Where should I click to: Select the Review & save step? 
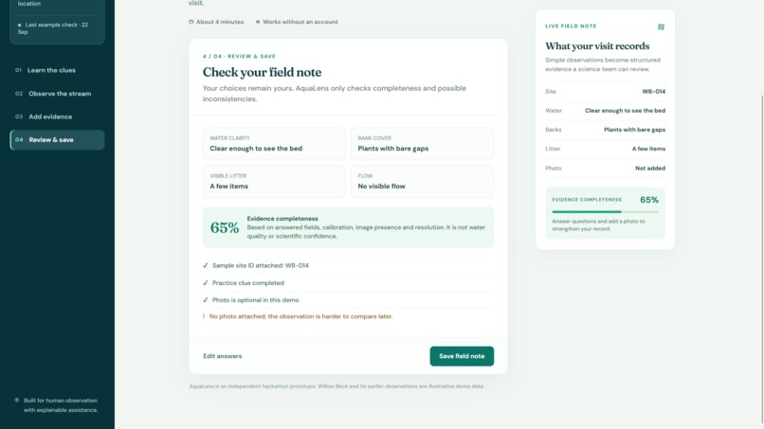tap(57, 140)
